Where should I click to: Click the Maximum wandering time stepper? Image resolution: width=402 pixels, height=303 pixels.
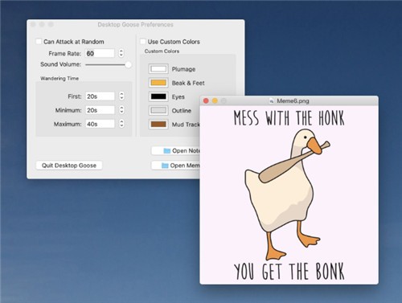(121, 124)
